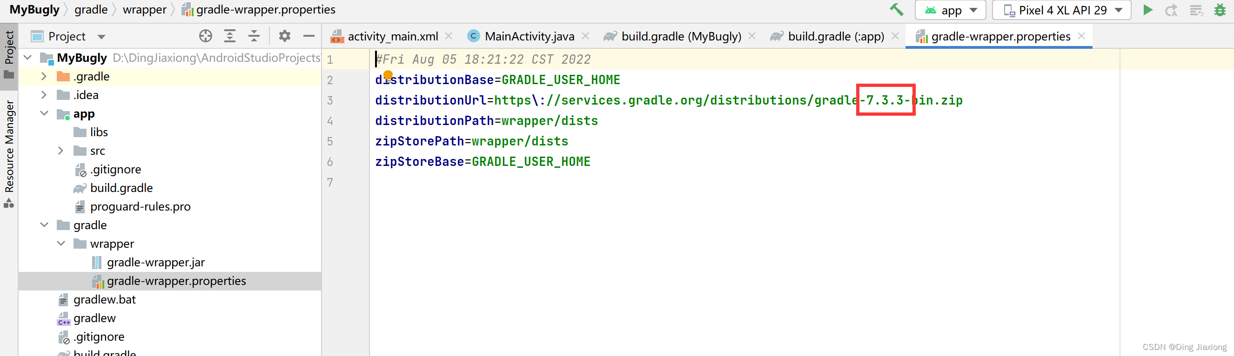
Task: Expand the .idea folder
Action: click(x=44, y=95)
